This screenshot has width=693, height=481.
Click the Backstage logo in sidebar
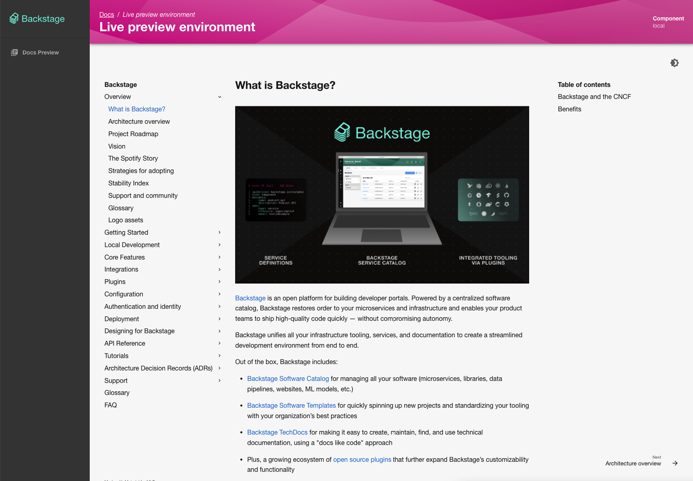click(x=37, y=19)
